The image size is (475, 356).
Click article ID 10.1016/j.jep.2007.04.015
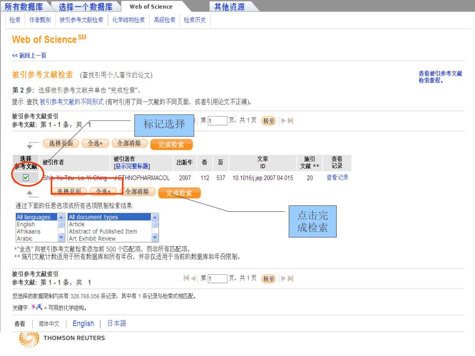(x=263, y=178)
